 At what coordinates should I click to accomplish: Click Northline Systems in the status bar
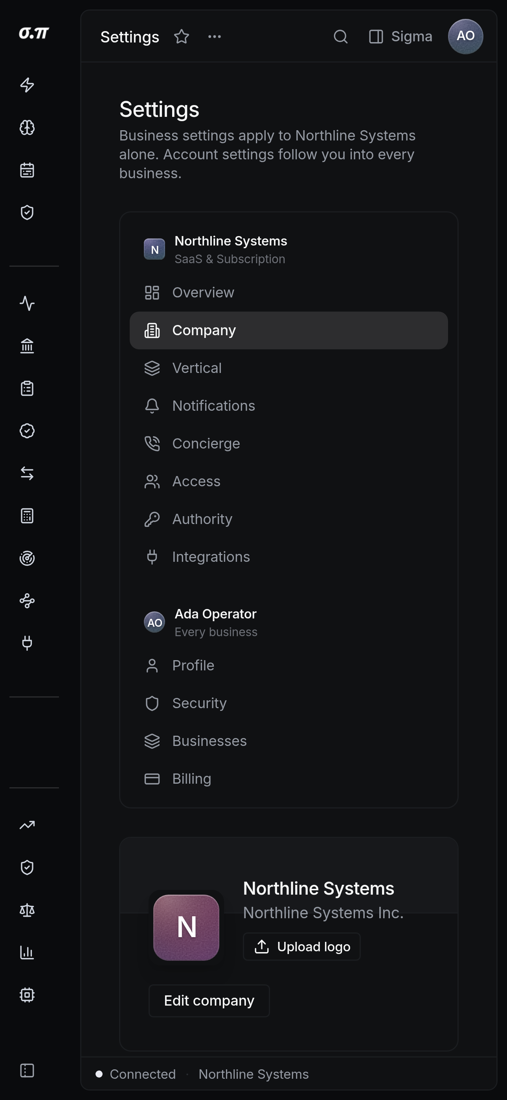coord(253,1074)
